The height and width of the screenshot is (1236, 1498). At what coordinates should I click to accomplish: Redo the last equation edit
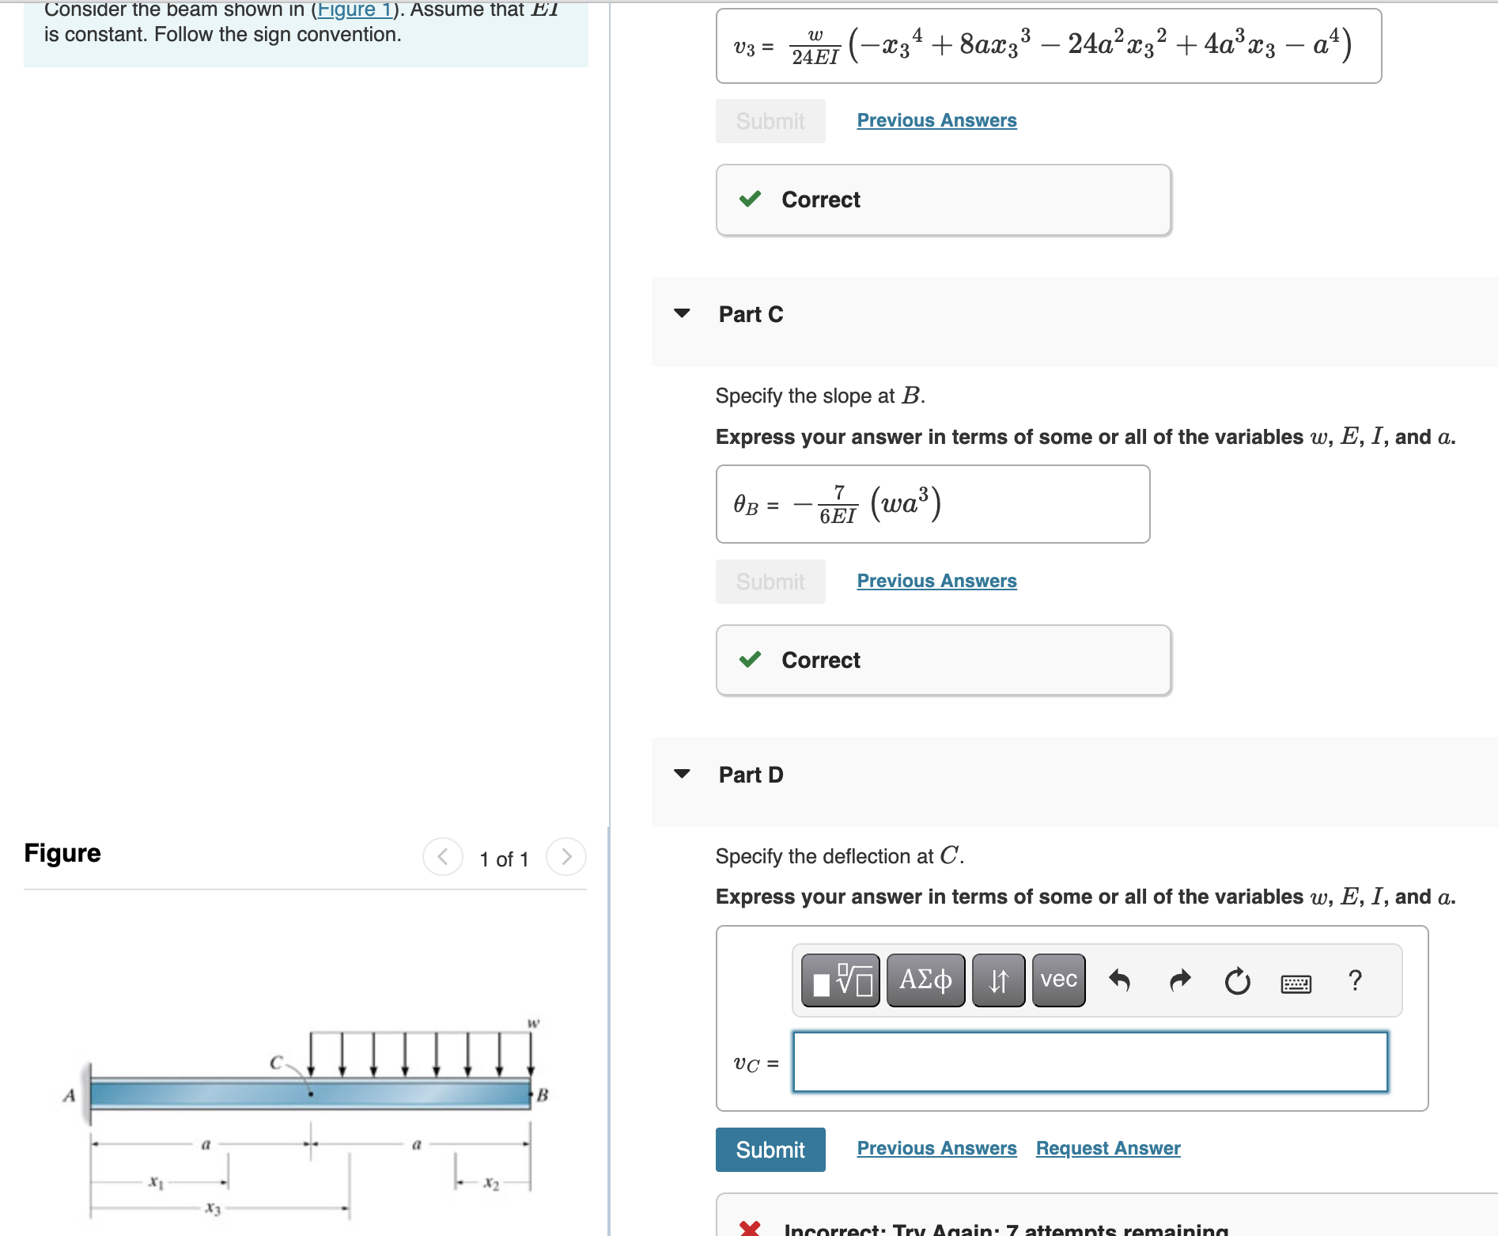point(1179,980)
